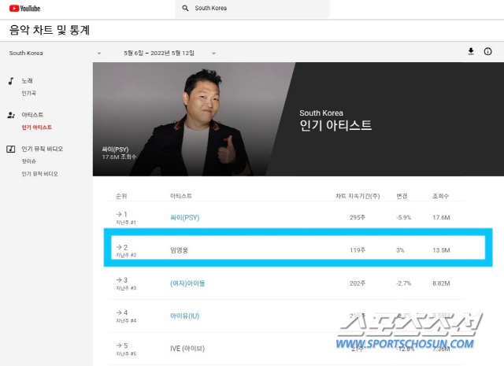
Task: Click the 임영웅 artist name
Action: (179, 250)
